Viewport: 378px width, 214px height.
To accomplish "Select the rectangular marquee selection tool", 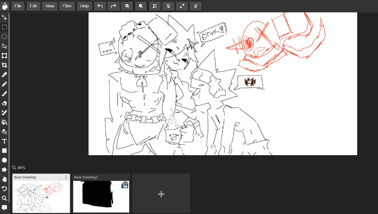I will click(4, 27).
